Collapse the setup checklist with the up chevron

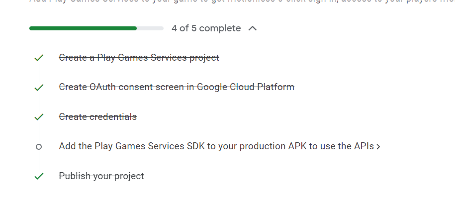[x=253, y=28]
